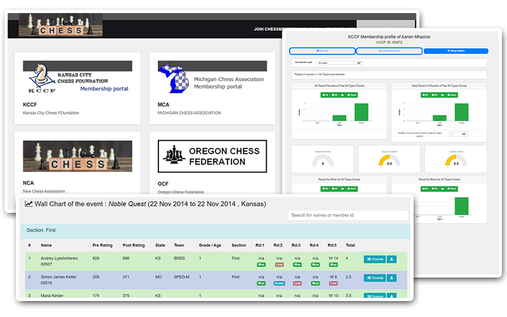507x317 pixels.
Task: Click the player profile icon for Simon James Ketter
Action: pos(392,278)
